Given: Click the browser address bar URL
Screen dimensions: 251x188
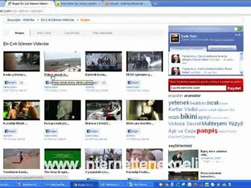Looking at the screenshot, I should click(x=21, y=11).
